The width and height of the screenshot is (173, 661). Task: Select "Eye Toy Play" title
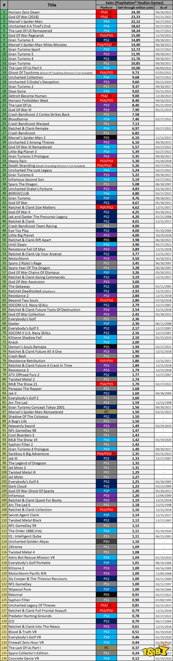tap(19, 231)
